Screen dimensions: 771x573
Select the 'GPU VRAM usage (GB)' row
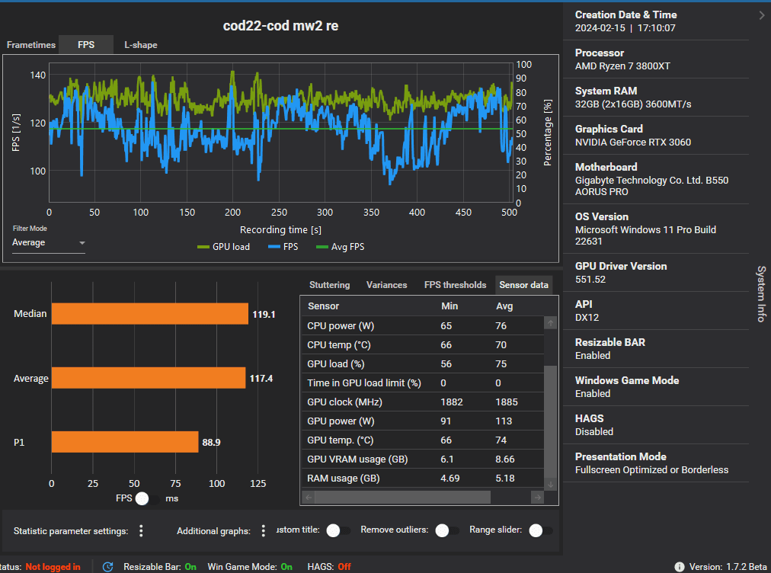(x=423, y=459)
